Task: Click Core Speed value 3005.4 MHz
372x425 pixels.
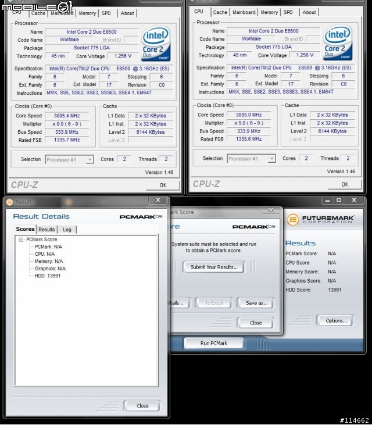Action: tap(67, 116)
